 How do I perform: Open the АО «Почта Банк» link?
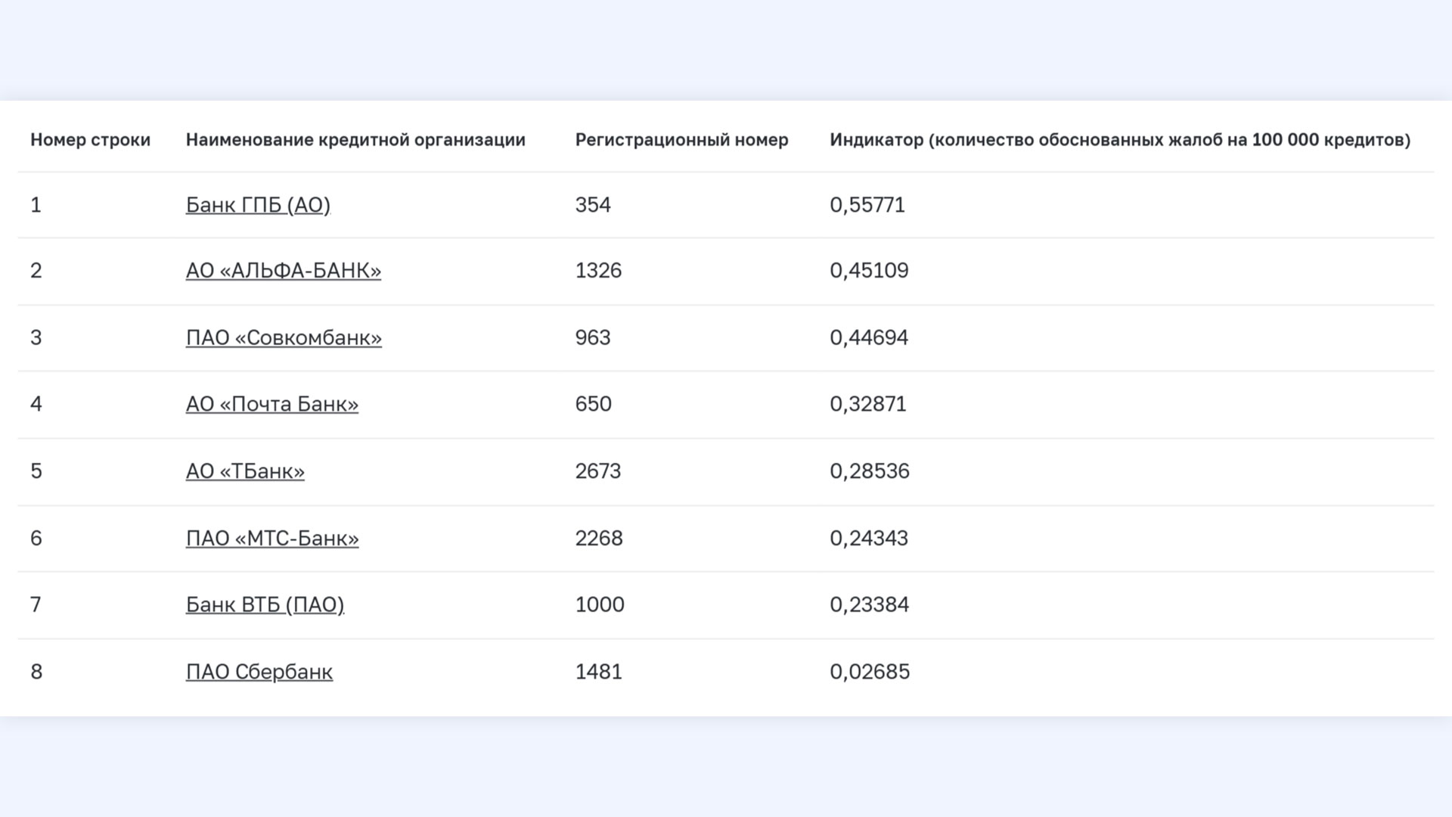tap(272, 404)
